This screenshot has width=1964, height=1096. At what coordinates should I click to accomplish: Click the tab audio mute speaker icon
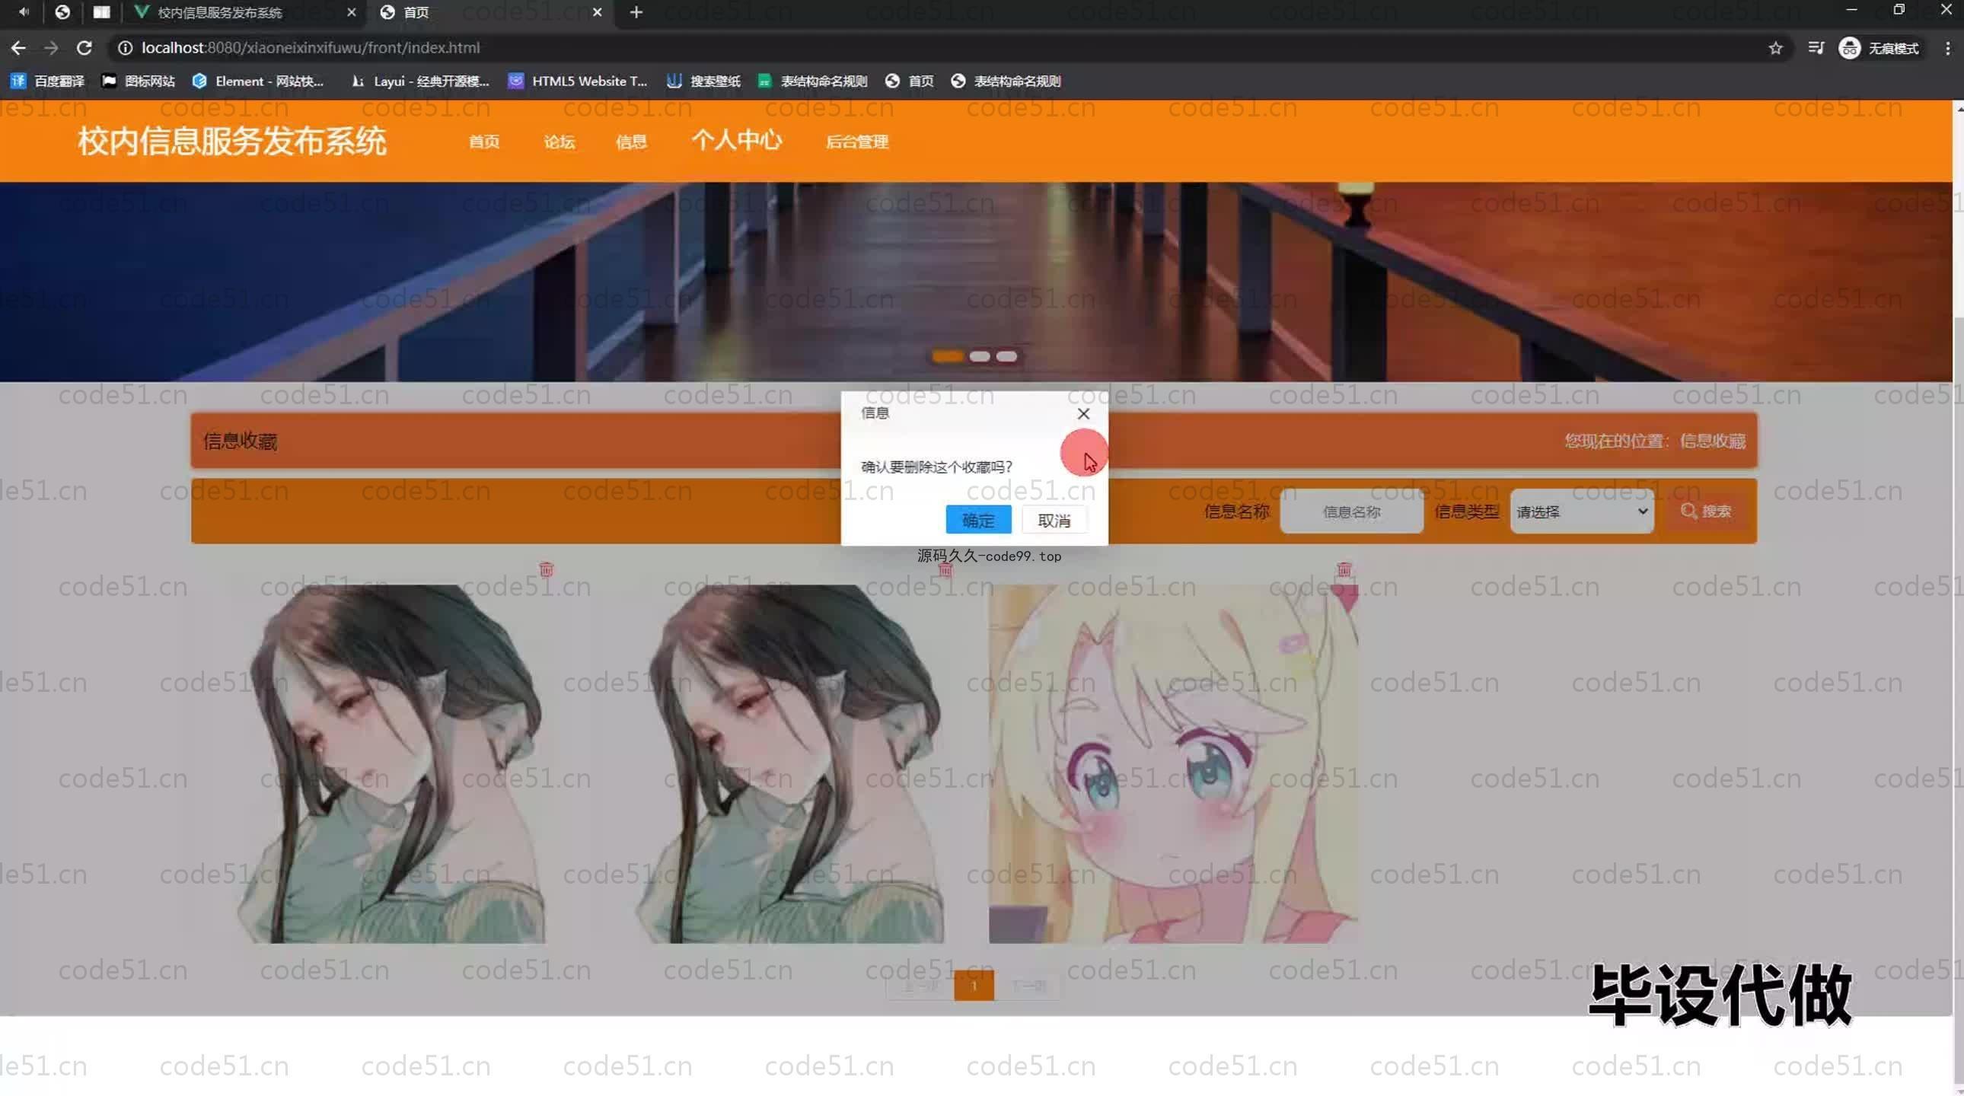[24, 12]
